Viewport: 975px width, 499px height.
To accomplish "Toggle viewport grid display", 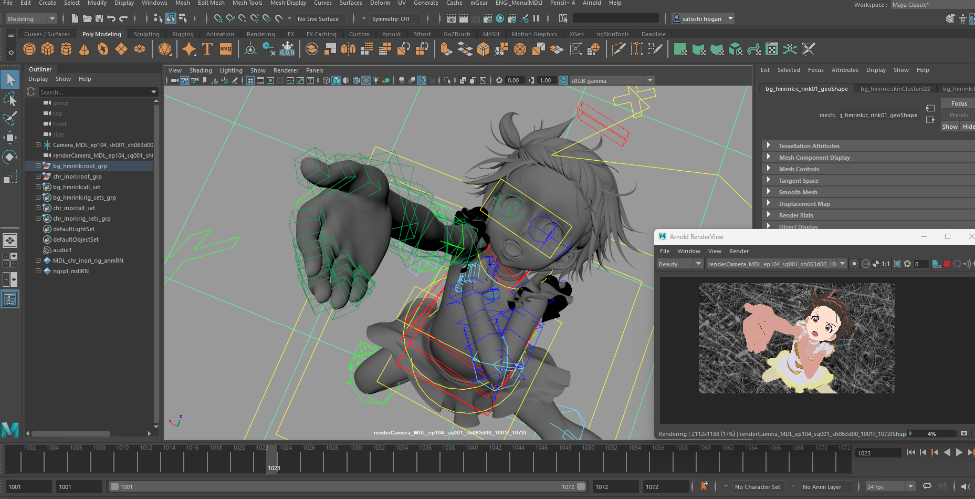I will click(x=250, y=80).
